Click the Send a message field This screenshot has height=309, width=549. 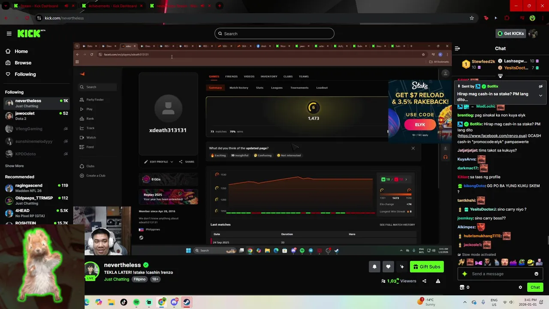500,274
